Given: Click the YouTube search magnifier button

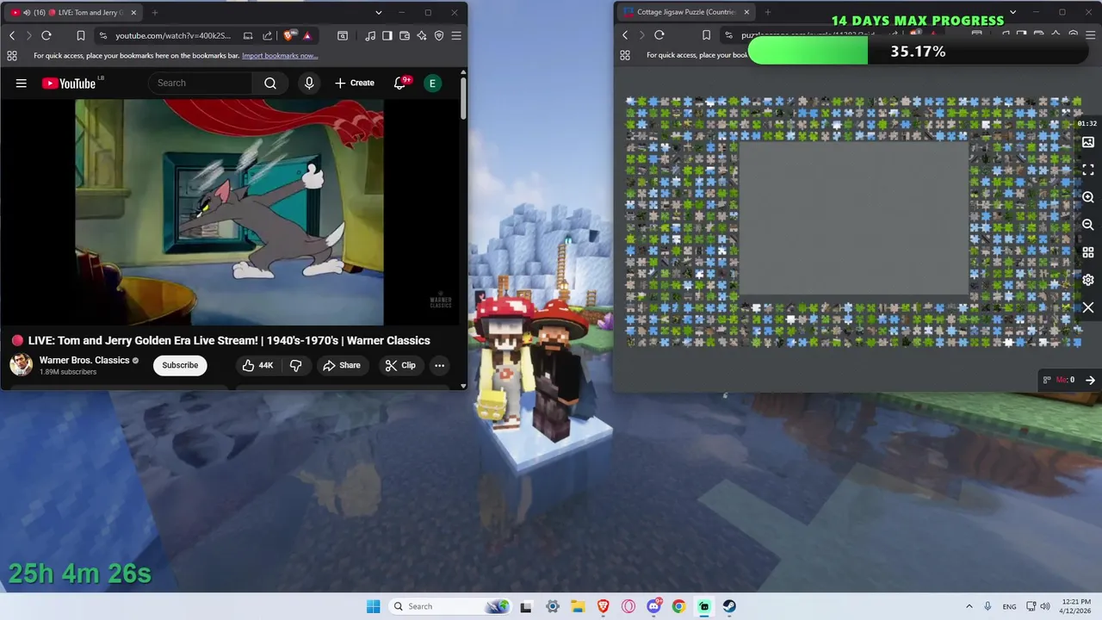Looking at the screenshot, I should tap(270, 84).
